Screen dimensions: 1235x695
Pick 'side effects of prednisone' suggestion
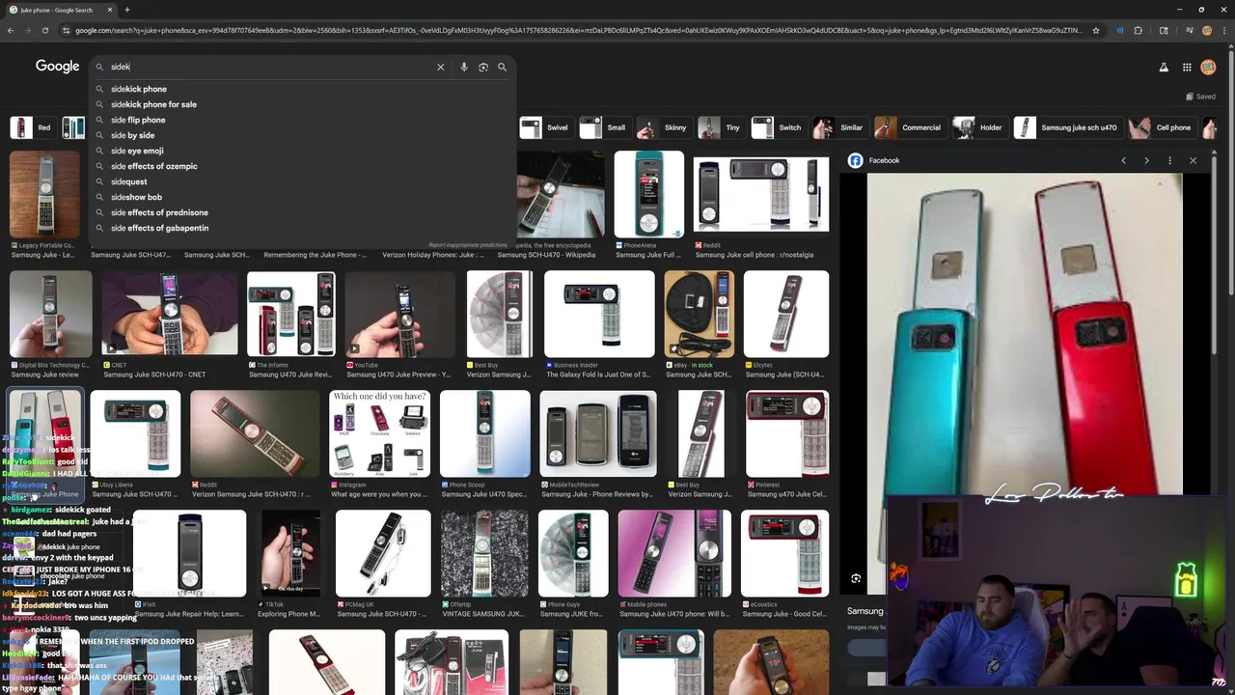click(302, 212)
